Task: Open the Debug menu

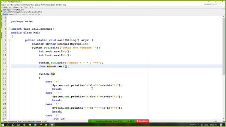Action: click(x=37, y=5)
